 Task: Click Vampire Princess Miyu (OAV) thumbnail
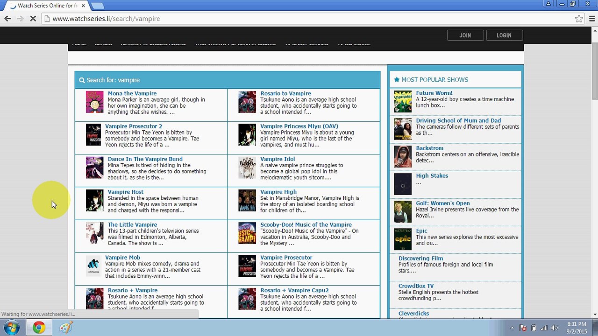(247, 135)
